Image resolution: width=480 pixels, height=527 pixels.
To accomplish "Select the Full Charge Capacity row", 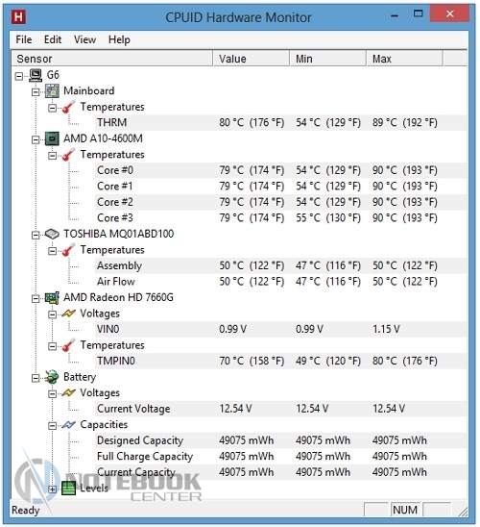I will click(x=281, y=457).
